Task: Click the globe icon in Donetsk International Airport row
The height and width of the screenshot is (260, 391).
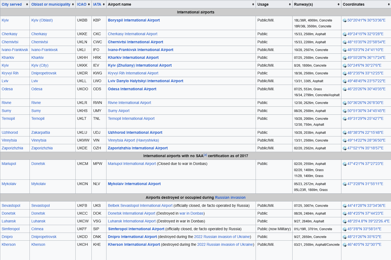Action: [x=345, y=214]
